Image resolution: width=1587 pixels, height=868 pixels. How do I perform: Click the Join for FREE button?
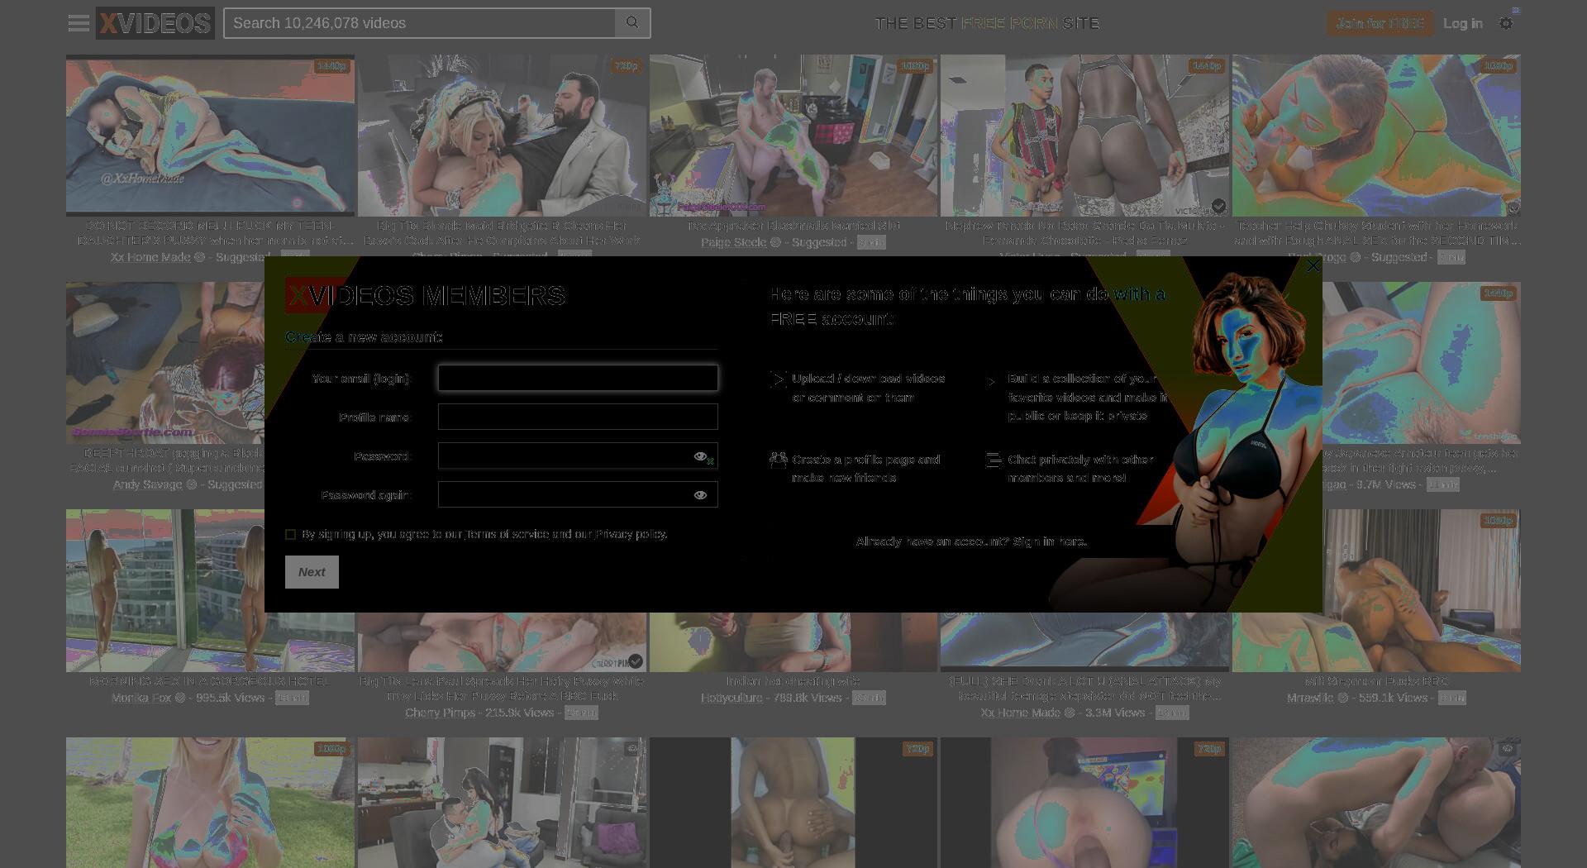[x=1380, y=23]
